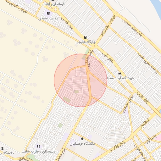The height and width of the screenshot is (161, 161).
Task: Click the small roundabout inside the red circle
Action: (88, 71)
